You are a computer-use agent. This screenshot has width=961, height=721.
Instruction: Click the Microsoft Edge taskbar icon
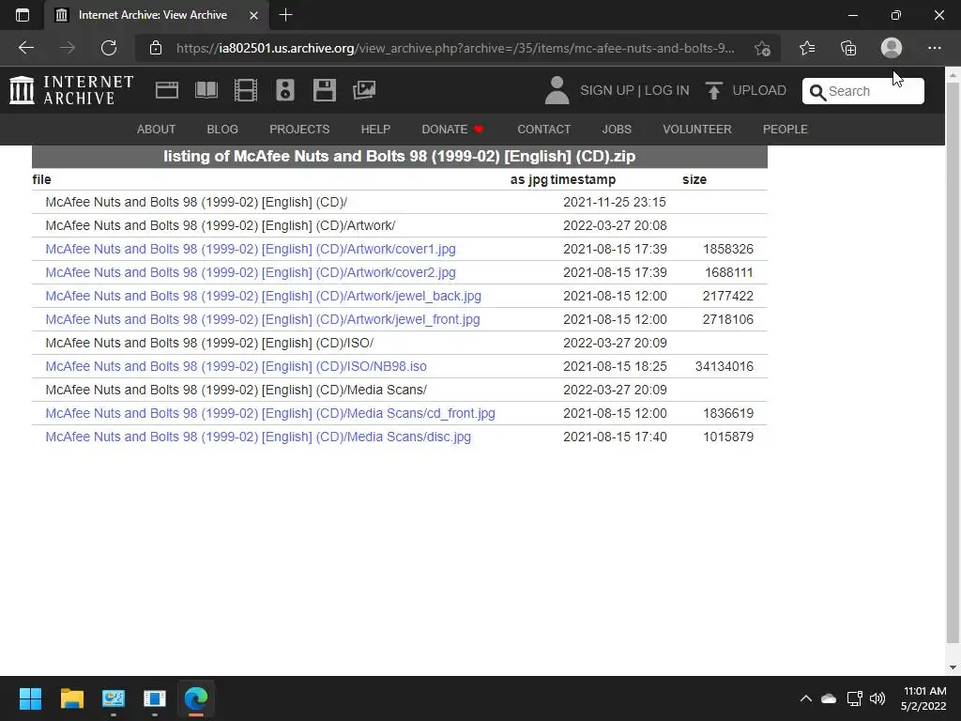[x=196, y=698]
